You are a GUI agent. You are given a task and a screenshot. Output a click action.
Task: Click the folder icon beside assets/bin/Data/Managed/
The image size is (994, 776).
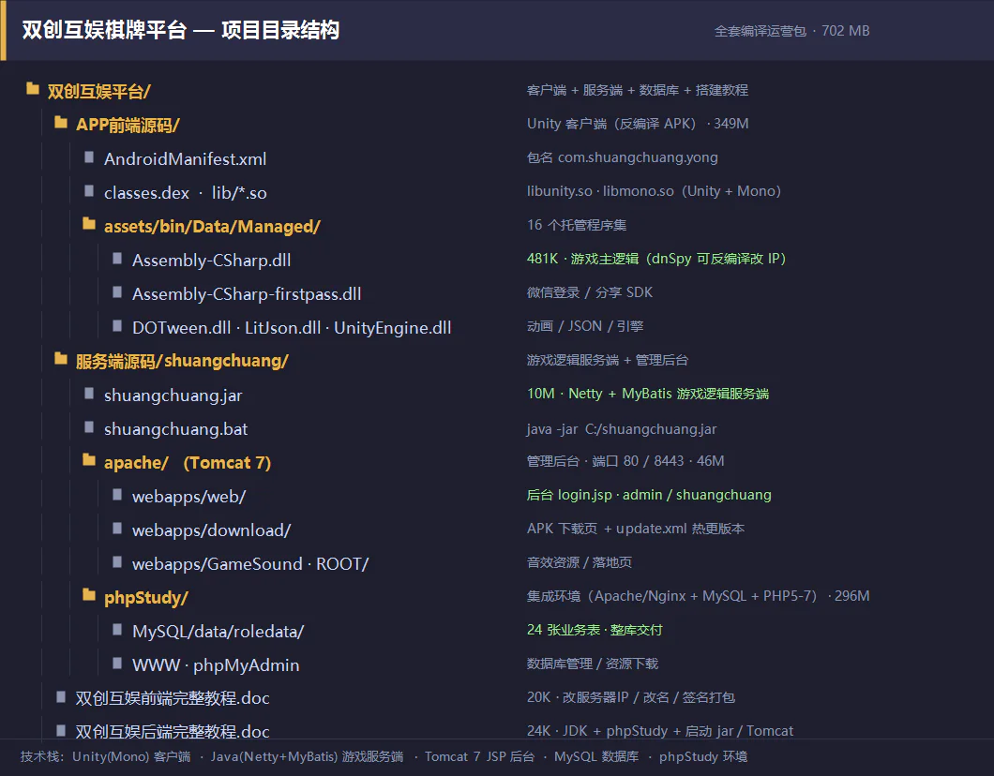(x=89, y=224)
